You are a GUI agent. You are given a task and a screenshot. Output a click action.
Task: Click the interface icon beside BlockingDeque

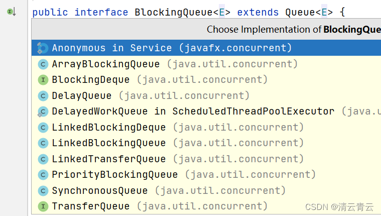(x=43, y=80)
